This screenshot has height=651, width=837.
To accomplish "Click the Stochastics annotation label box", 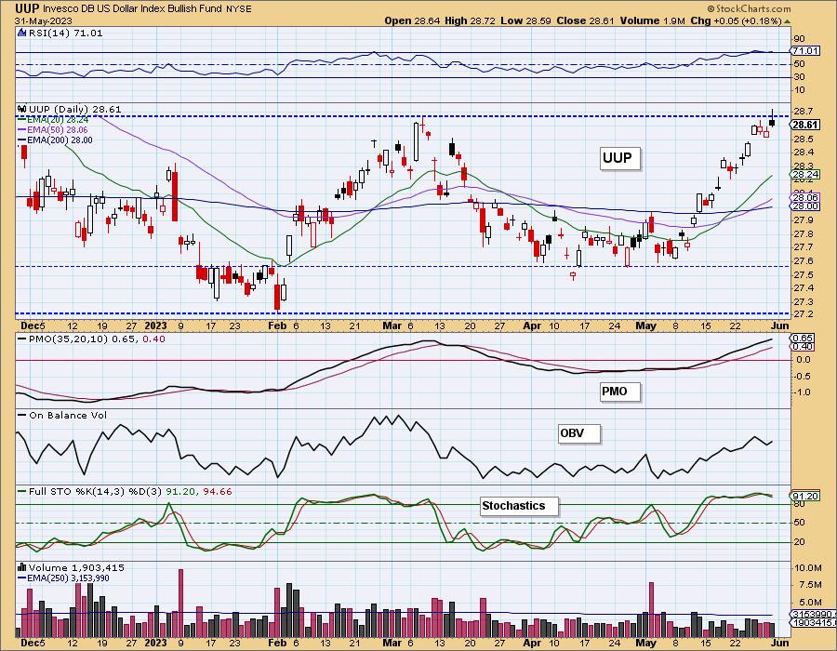I will (x=519, y=505).
